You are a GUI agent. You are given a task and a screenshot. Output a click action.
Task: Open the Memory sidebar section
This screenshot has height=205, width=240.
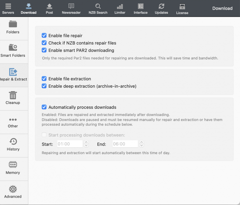(x=13, y=168)
